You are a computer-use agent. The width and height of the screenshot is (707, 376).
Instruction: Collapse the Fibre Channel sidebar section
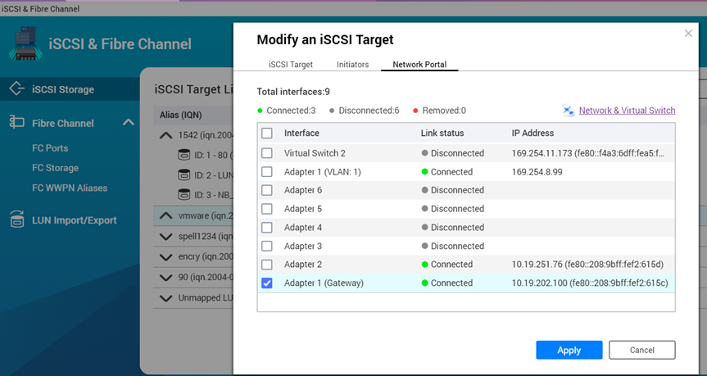(x=128, y=123)
